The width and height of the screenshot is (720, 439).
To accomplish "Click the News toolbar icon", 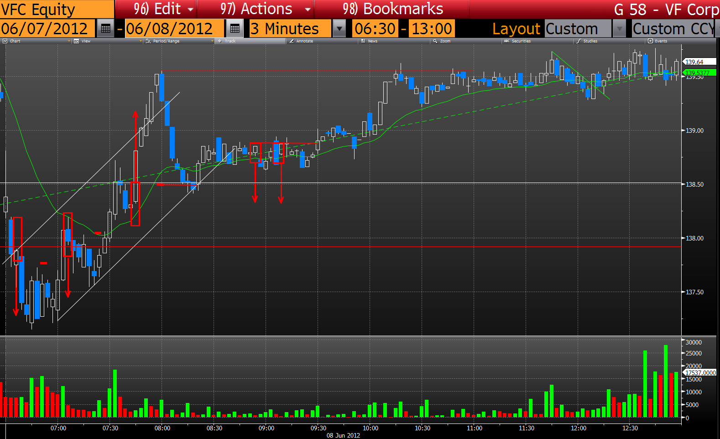I will tap(363, 41).
